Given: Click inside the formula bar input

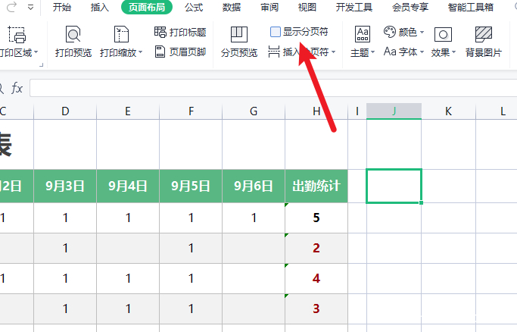Looking at the screenshot, I should [x=273, y=88].
